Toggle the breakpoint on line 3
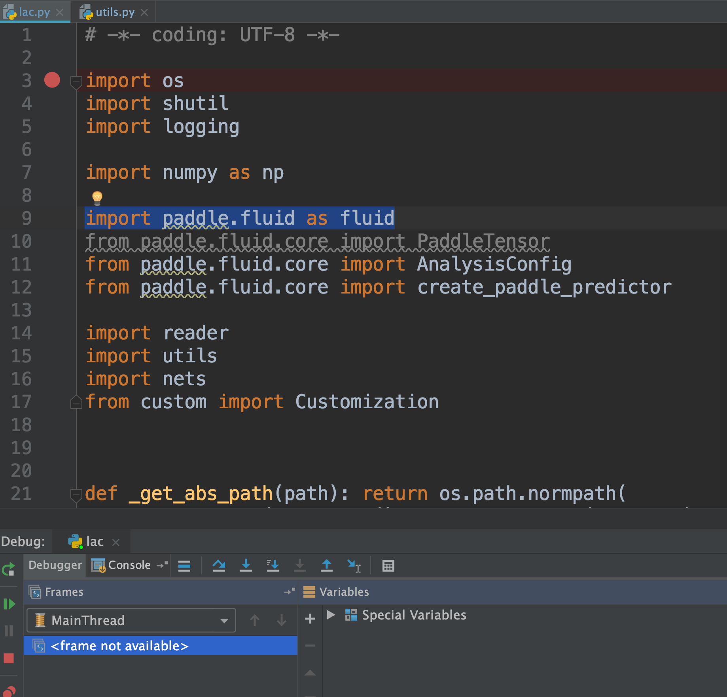The height and width of the screenshot is (697, 727). (x=52, y=80)
